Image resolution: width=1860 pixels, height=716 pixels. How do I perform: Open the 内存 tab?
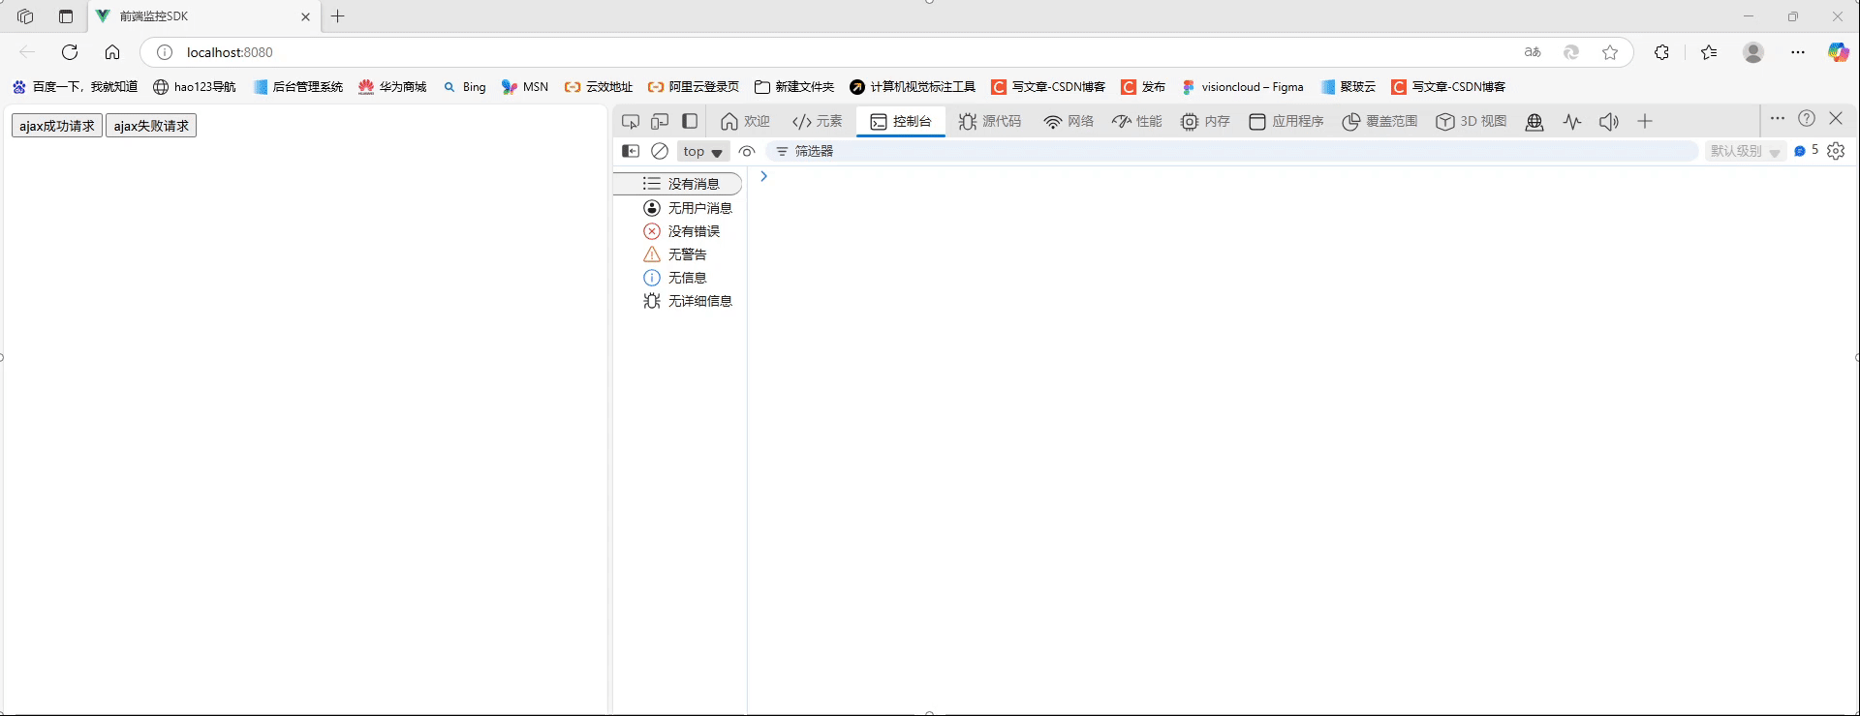(x=1205, y=121)
